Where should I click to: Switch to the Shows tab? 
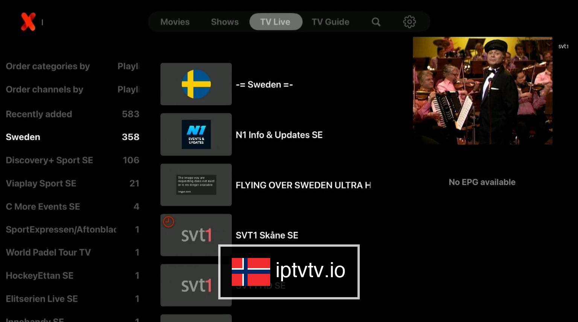click(225, 22)
